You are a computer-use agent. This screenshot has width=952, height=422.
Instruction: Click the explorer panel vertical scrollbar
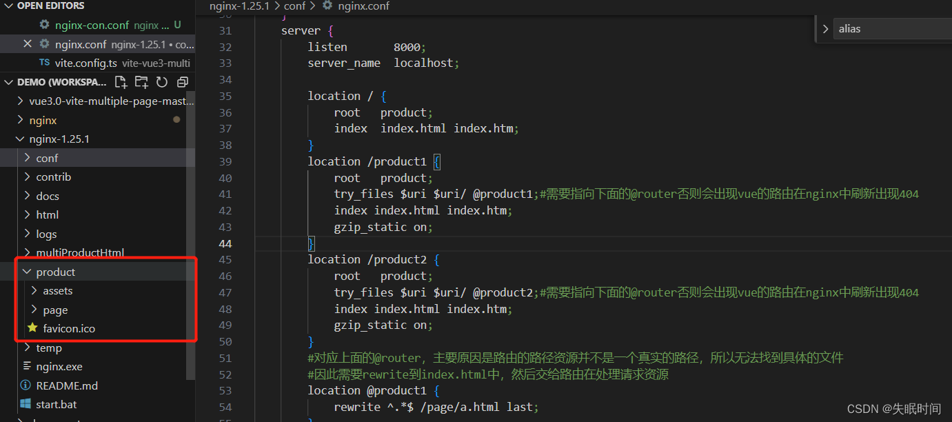click(191, 234)
